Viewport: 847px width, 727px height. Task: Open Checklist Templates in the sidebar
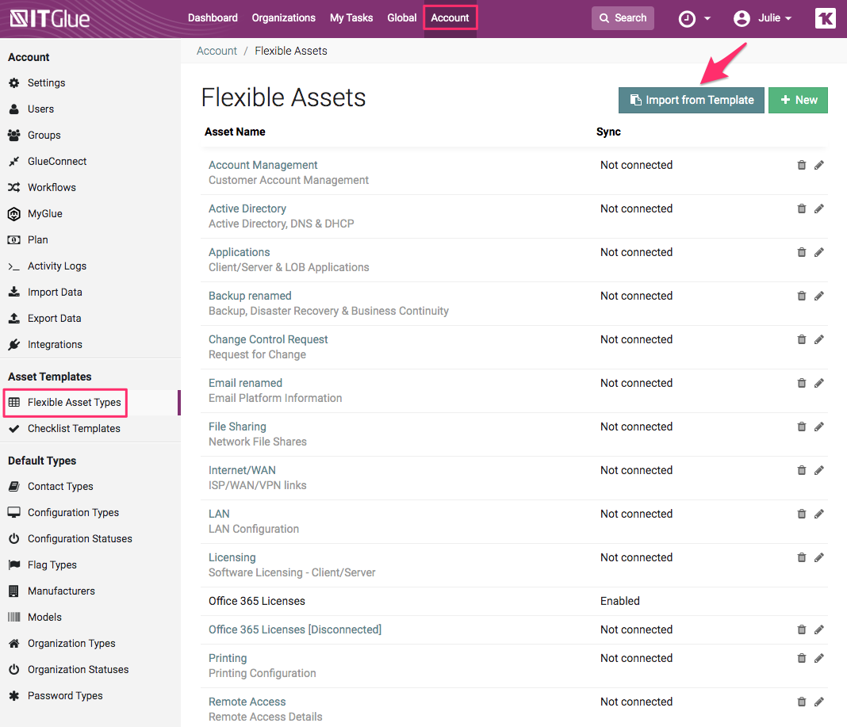click(74, 428)
